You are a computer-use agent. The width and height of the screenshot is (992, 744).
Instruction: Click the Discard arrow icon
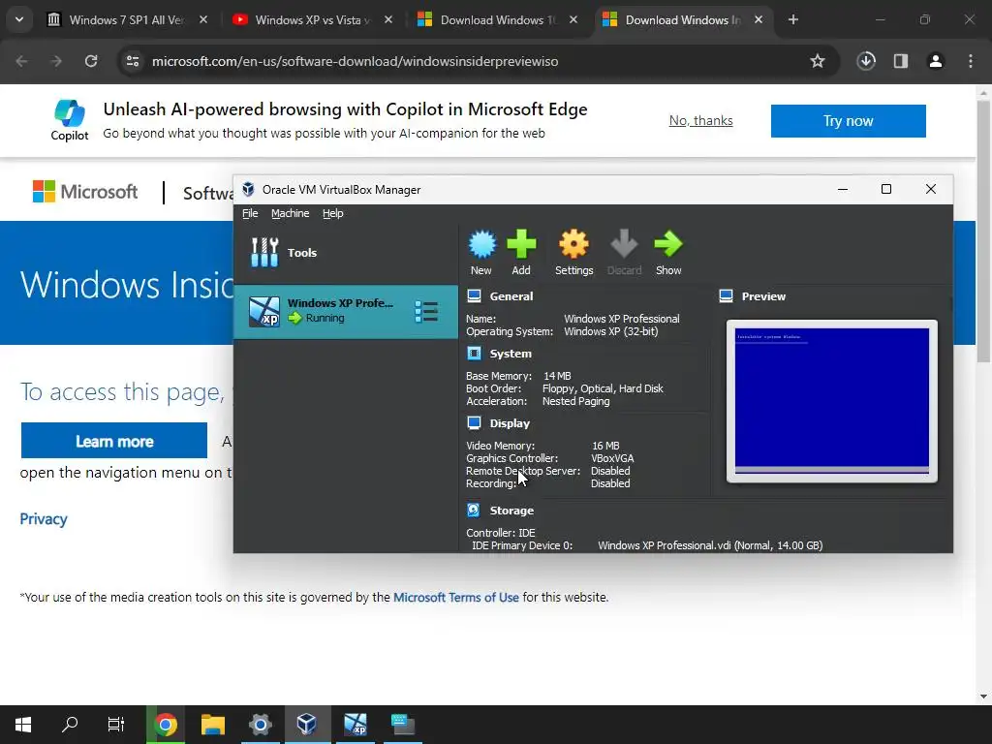[x=624, y=244]
